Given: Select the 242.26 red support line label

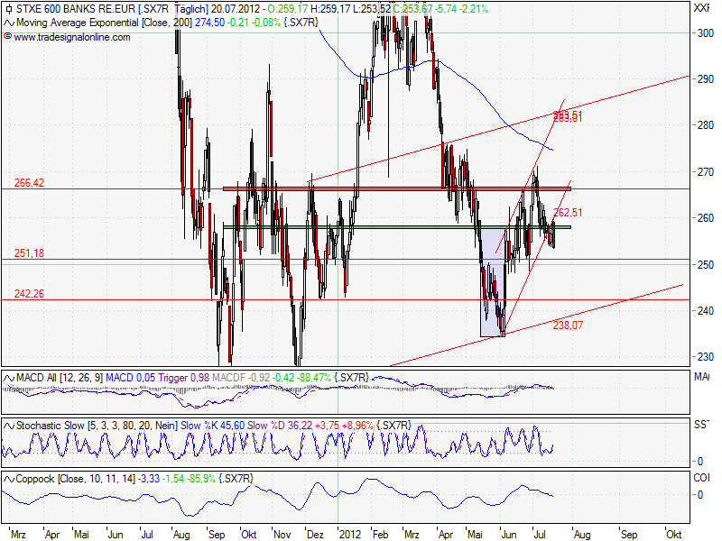Looking at the screenshot, I should click(x=29, y=292).
